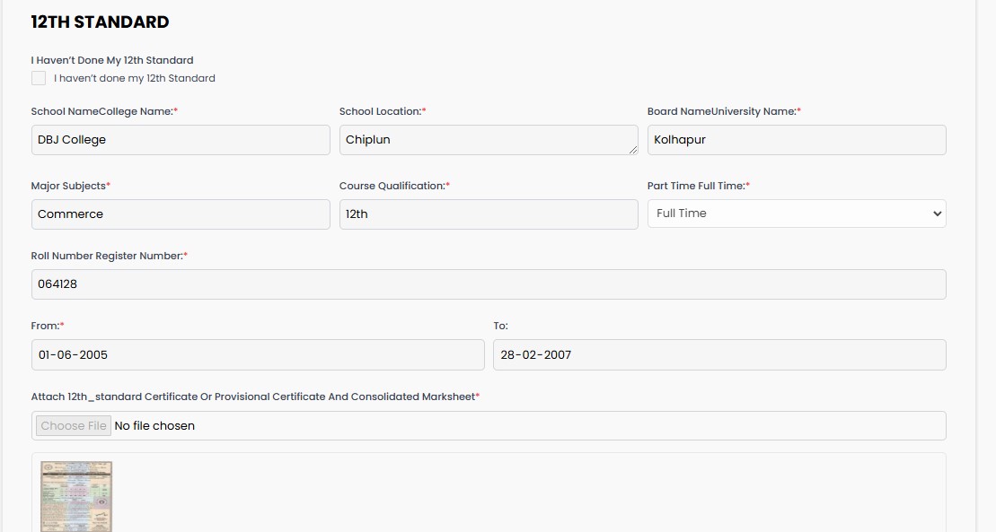This screenshot has height=532, width=996.
Task: Click the "Major Subjects" field label
Action: click(x=69, y=186)
